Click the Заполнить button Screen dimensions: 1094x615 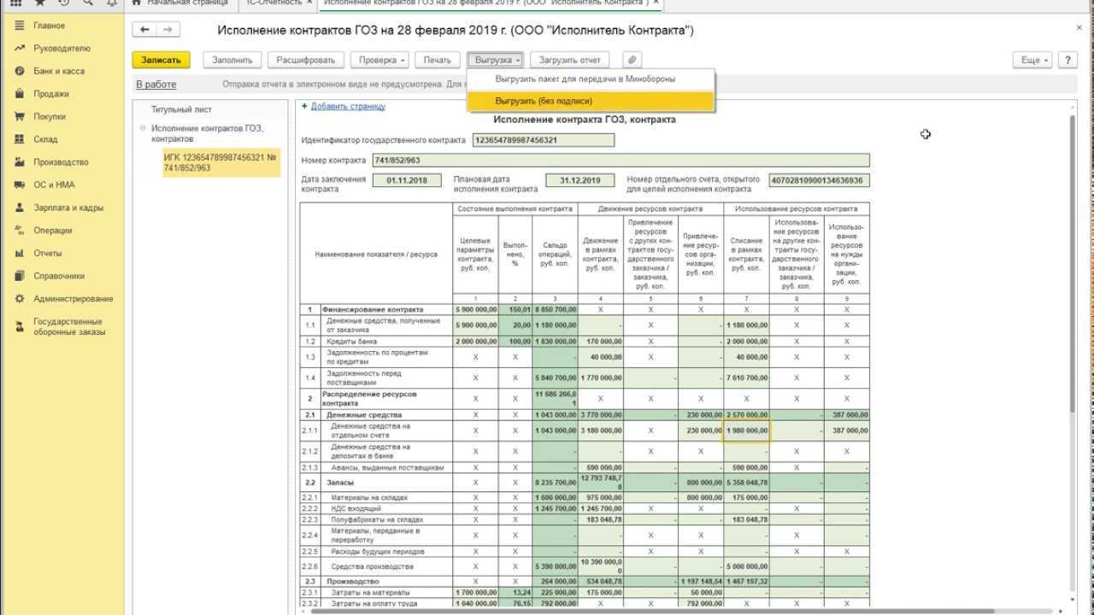click(x=232, y=60)
